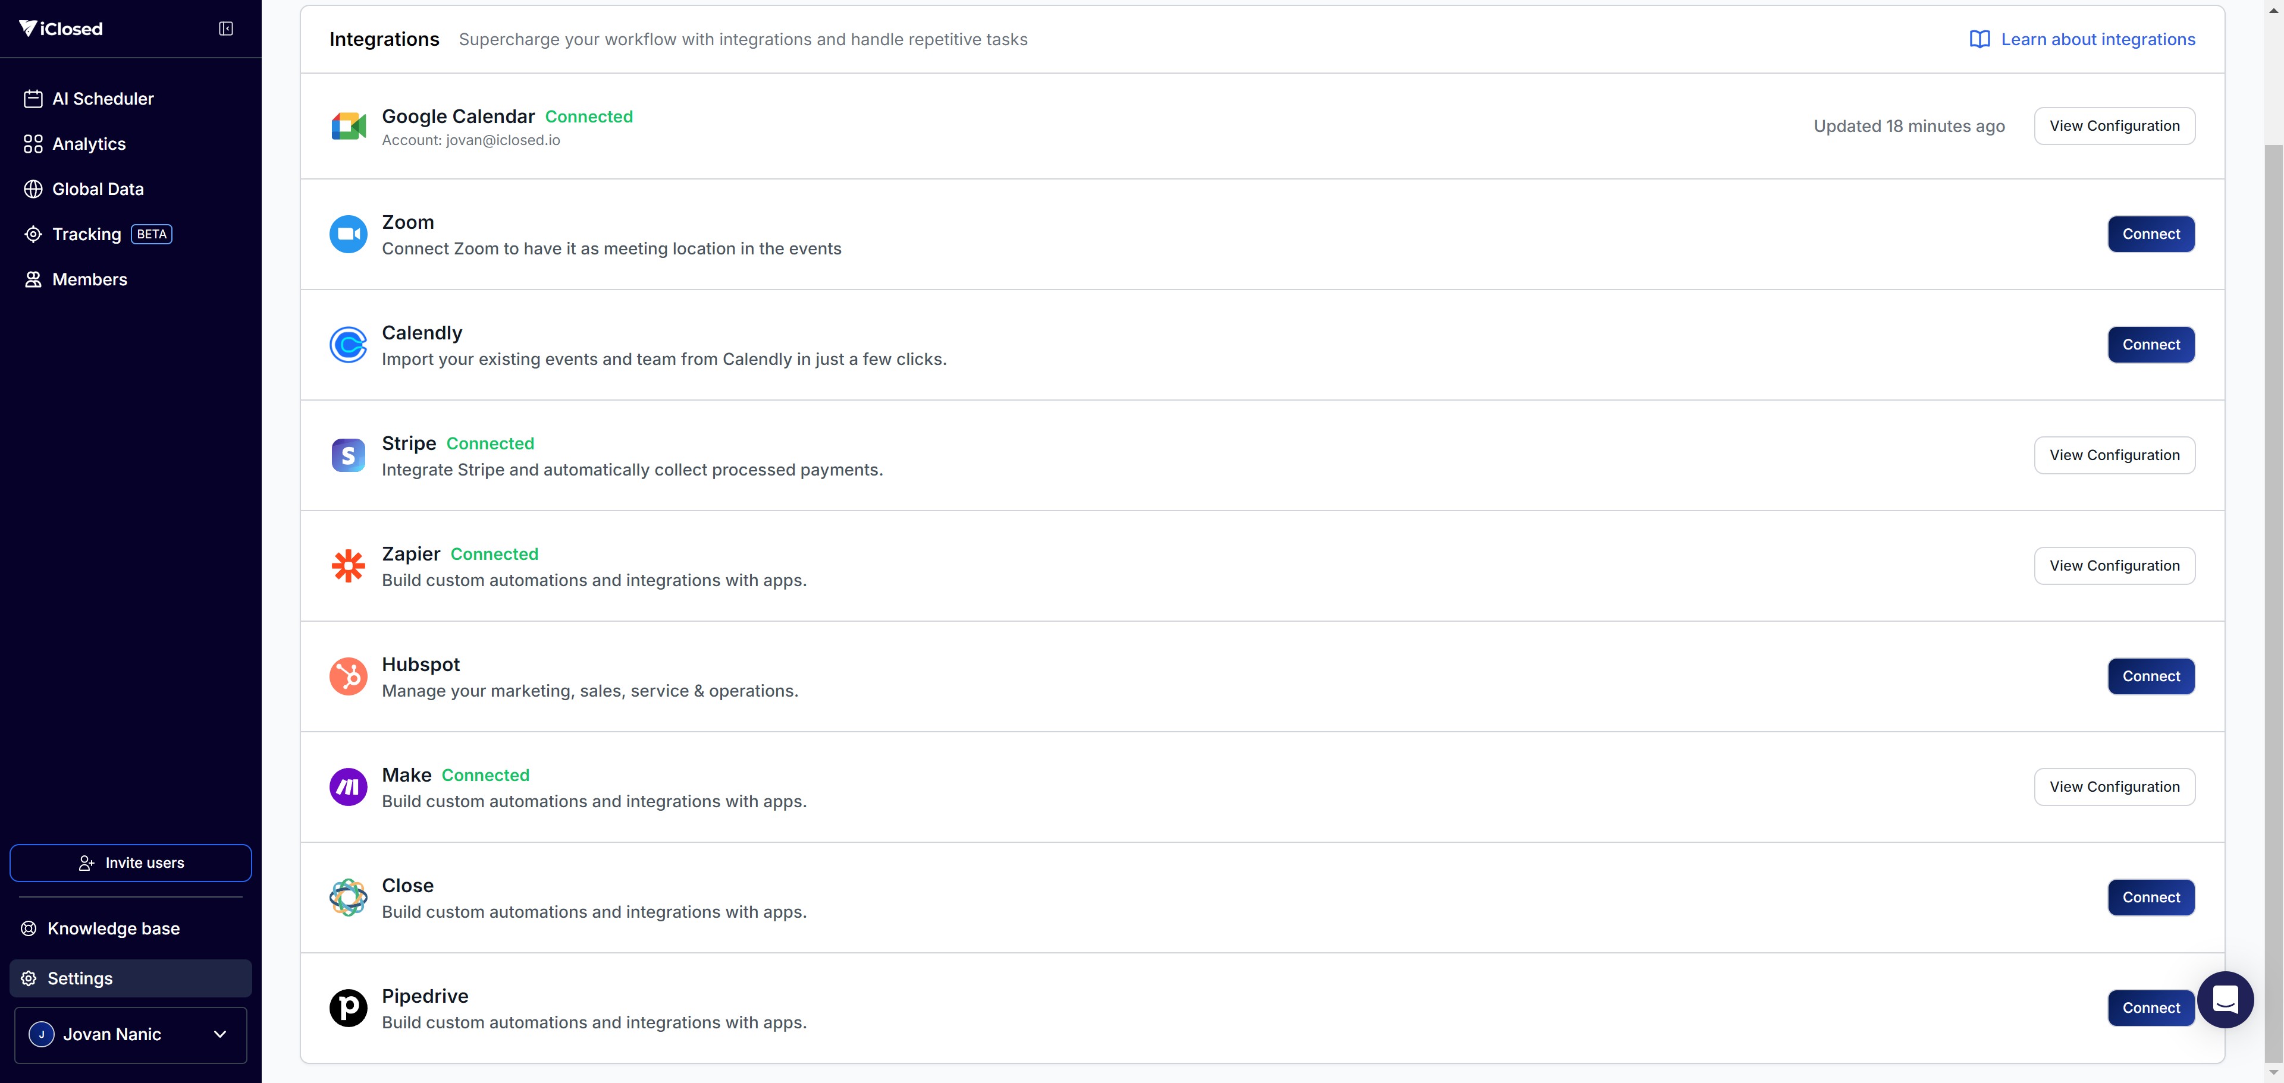
Task: Go to Analytics section
Action: [x=89, y=144]
